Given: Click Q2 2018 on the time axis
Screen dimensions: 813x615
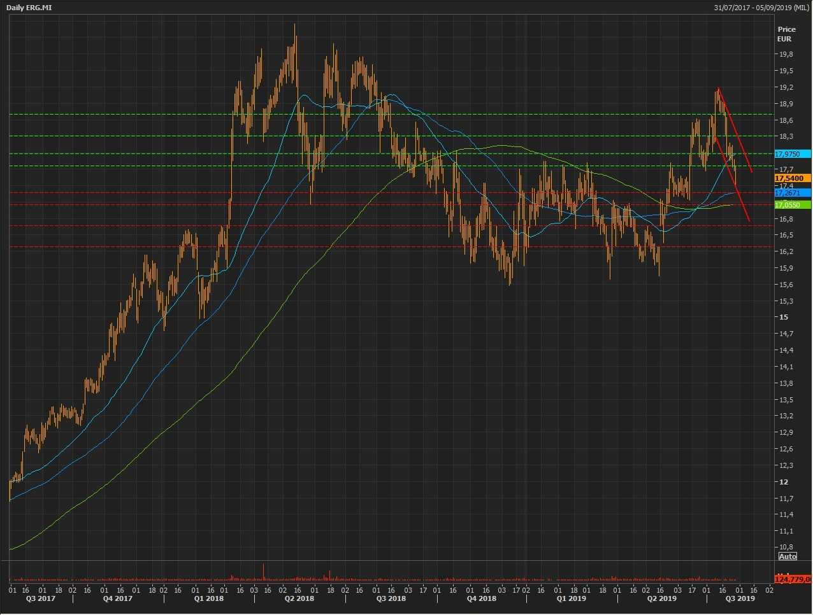Looking at the screenshot, I should pyautogui.click(x=299, y=598).
